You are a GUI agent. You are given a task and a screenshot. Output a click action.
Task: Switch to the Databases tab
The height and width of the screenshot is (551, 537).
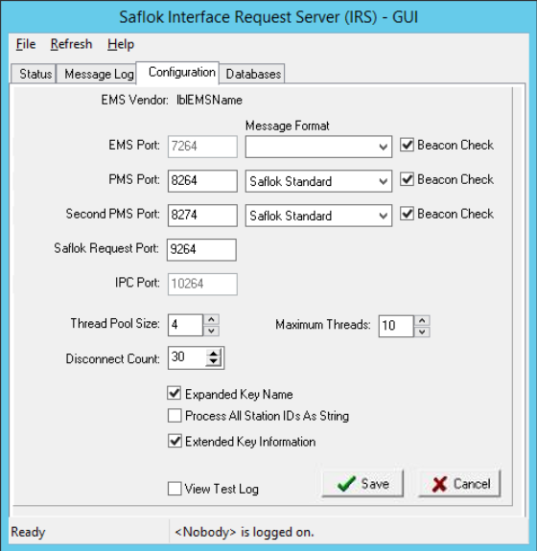coord(252,74)
